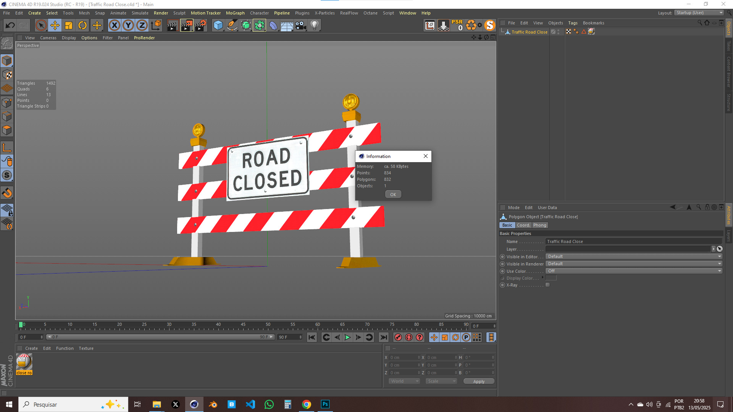Switch to Points mode
The width and height of the screenshot is (733, 412).
click(7, 103)
